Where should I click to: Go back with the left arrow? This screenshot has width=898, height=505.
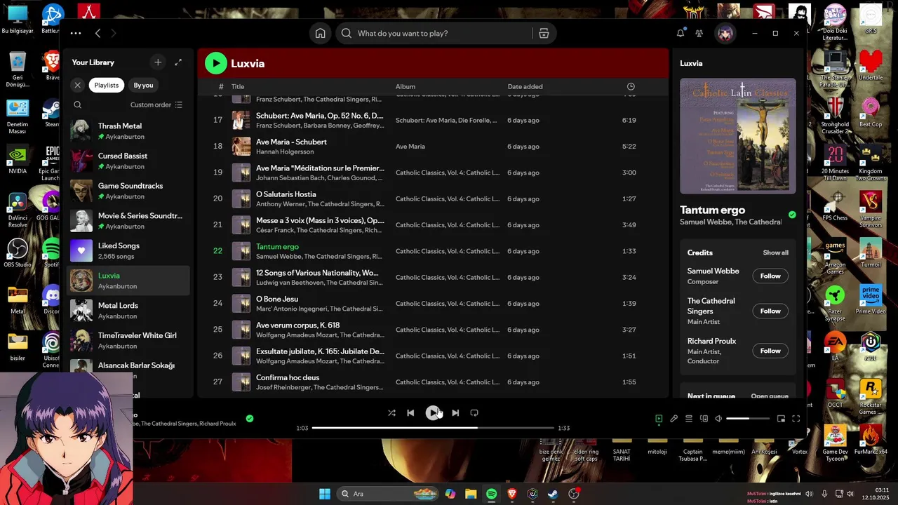(98, 33)
